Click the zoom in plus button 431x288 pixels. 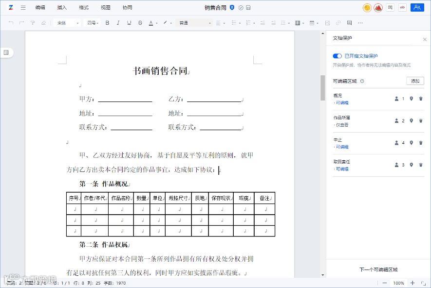pos(412,283)
